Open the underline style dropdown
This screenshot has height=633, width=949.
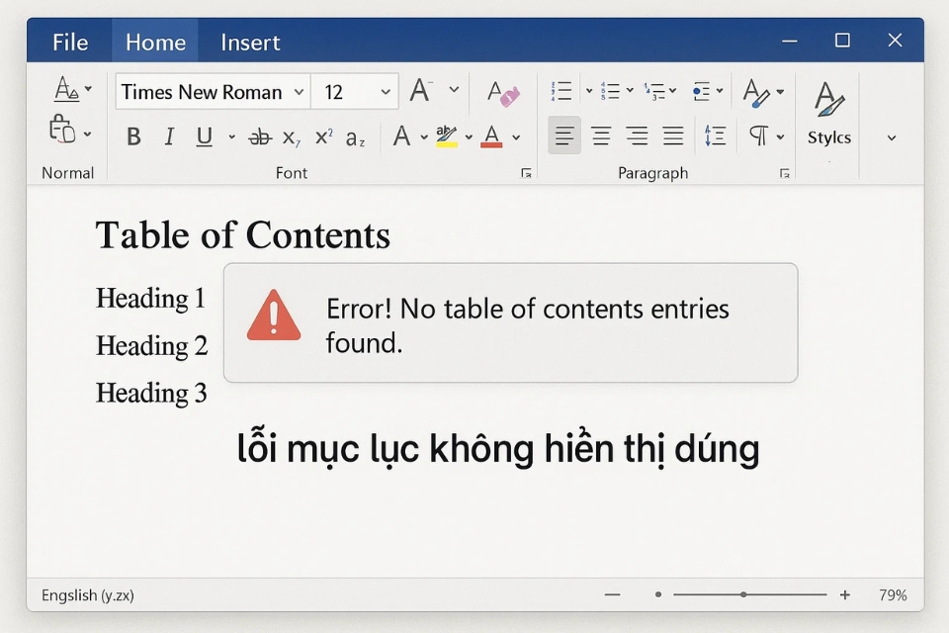coord(230,138)
